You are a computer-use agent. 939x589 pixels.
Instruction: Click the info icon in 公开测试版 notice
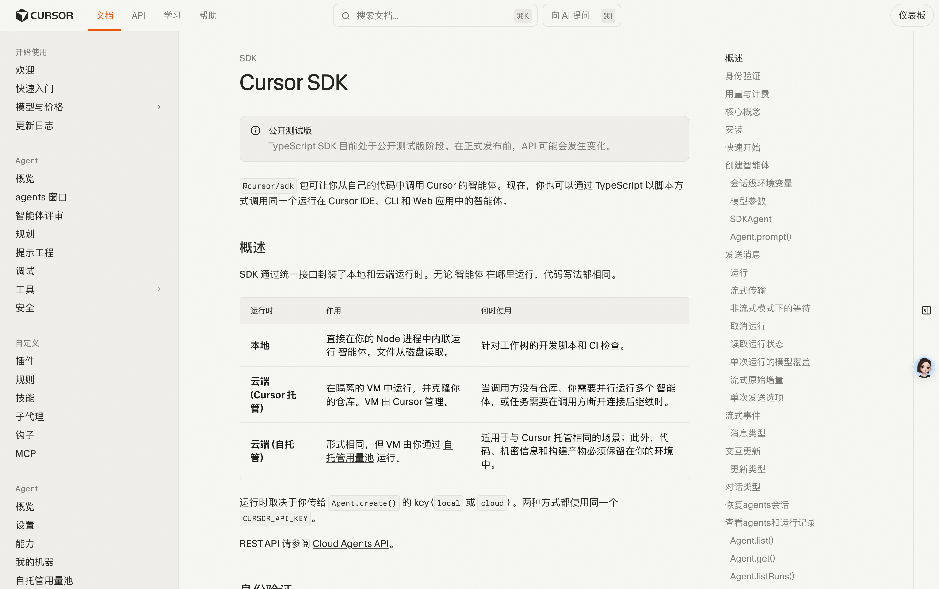256,130
